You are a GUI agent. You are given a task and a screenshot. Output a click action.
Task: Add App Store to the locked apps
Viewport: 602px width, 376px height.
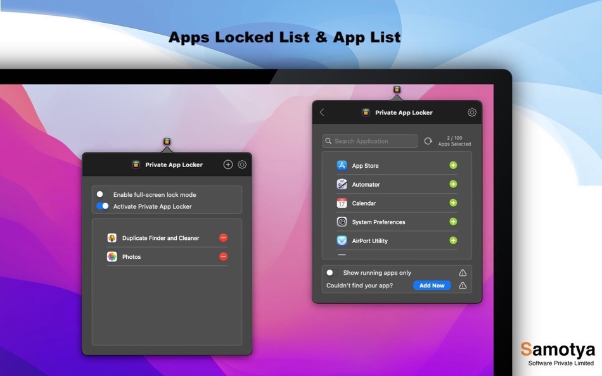(x=454, y=165)
